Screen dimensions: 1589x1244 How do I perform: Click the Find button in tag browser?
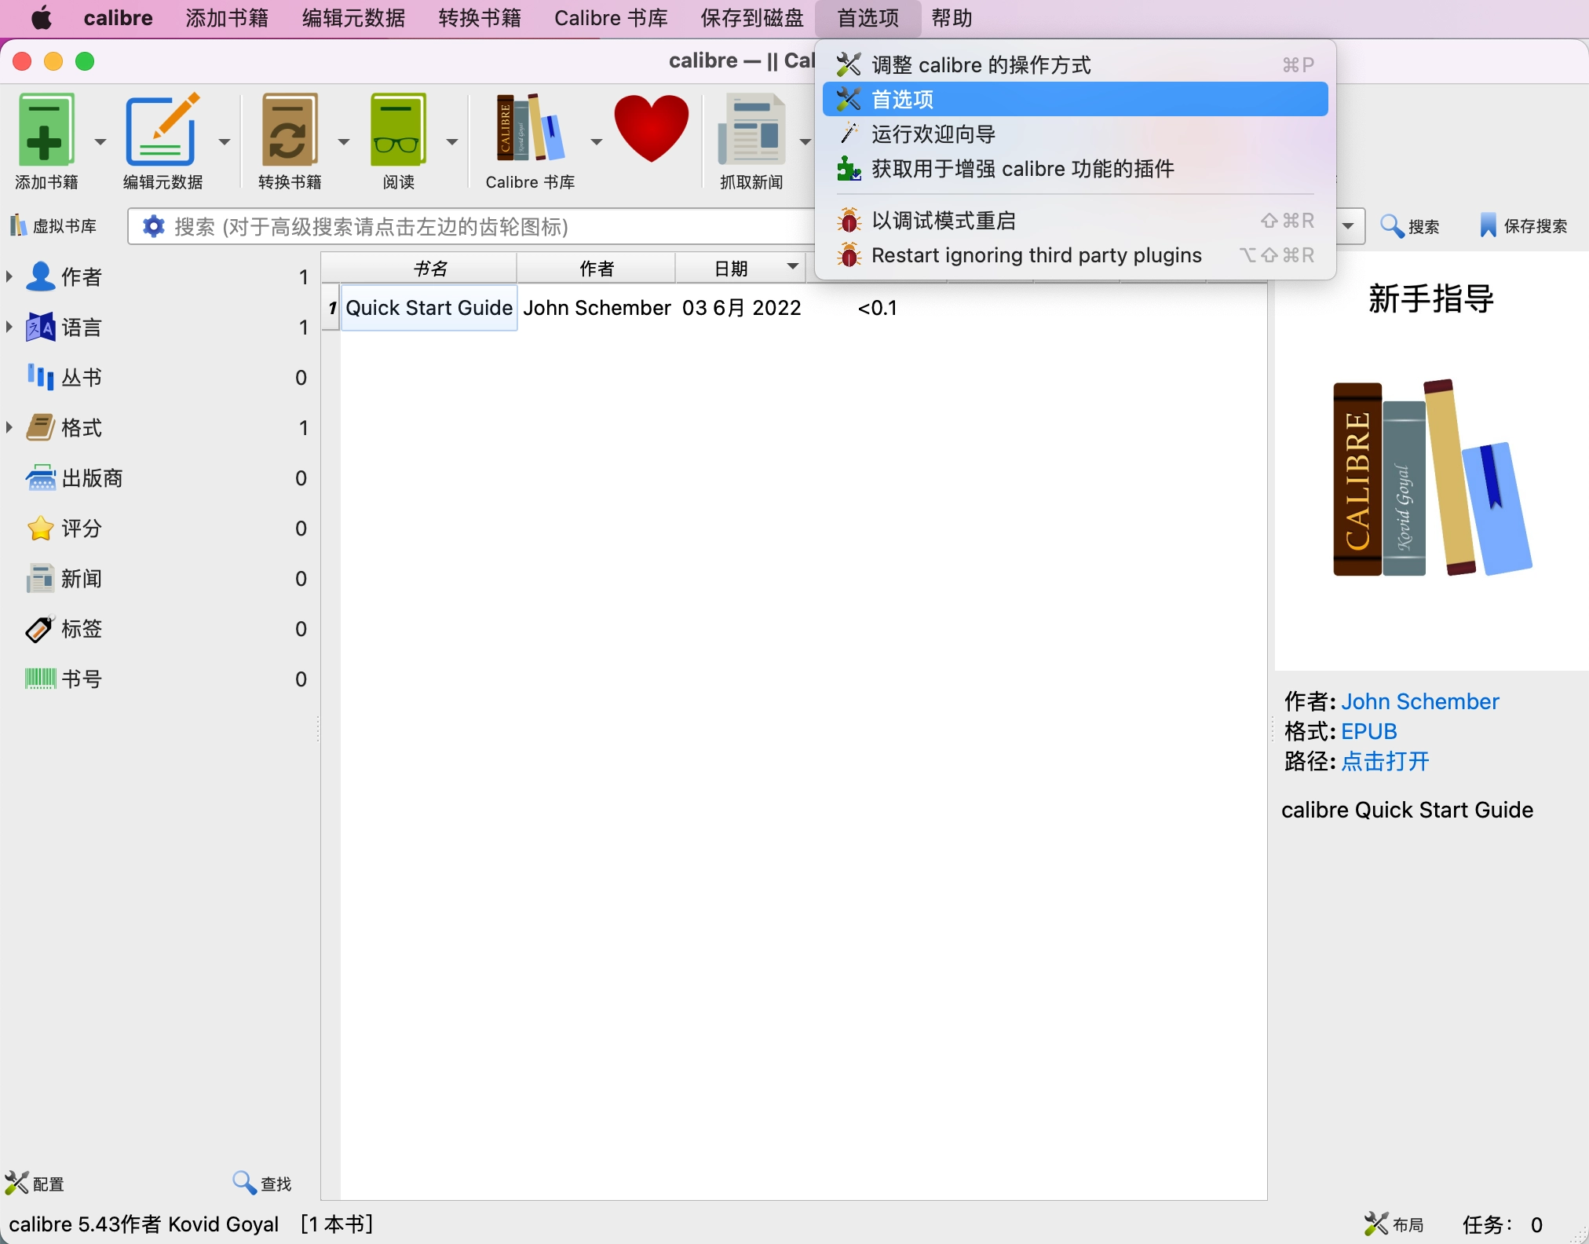click(262, 1183)
